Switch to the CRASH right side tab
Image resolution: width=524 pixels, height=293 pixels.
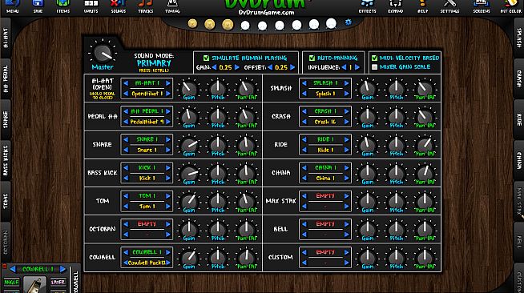coord(518,78)
